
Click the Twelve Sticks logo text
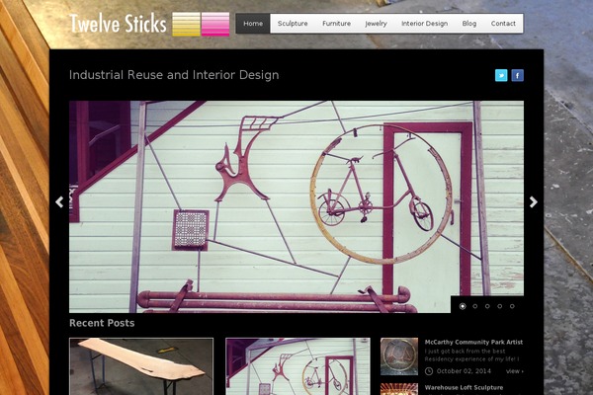click(118, 24)
